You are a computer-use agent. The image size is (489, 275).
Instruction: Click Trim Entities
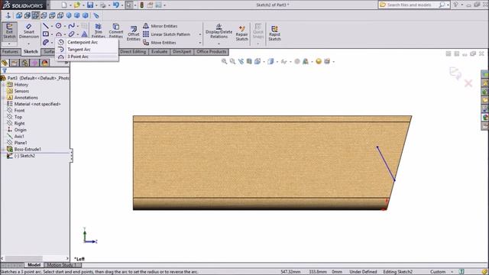coord(99,31)
